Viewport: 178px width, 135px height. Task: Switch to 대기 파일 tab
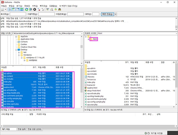[x=9, y=129]
